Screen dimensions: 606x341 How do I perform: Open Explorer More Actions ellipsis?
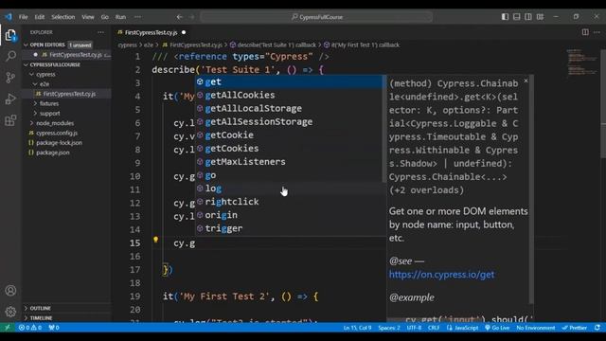(x=101, y=32)
